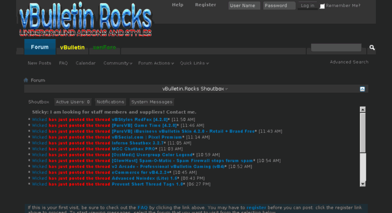Open thread vBSocial.com | Pixel Premium
This screenshot has width=392, height=213.
pyautogui.click(x=147, y=137)
